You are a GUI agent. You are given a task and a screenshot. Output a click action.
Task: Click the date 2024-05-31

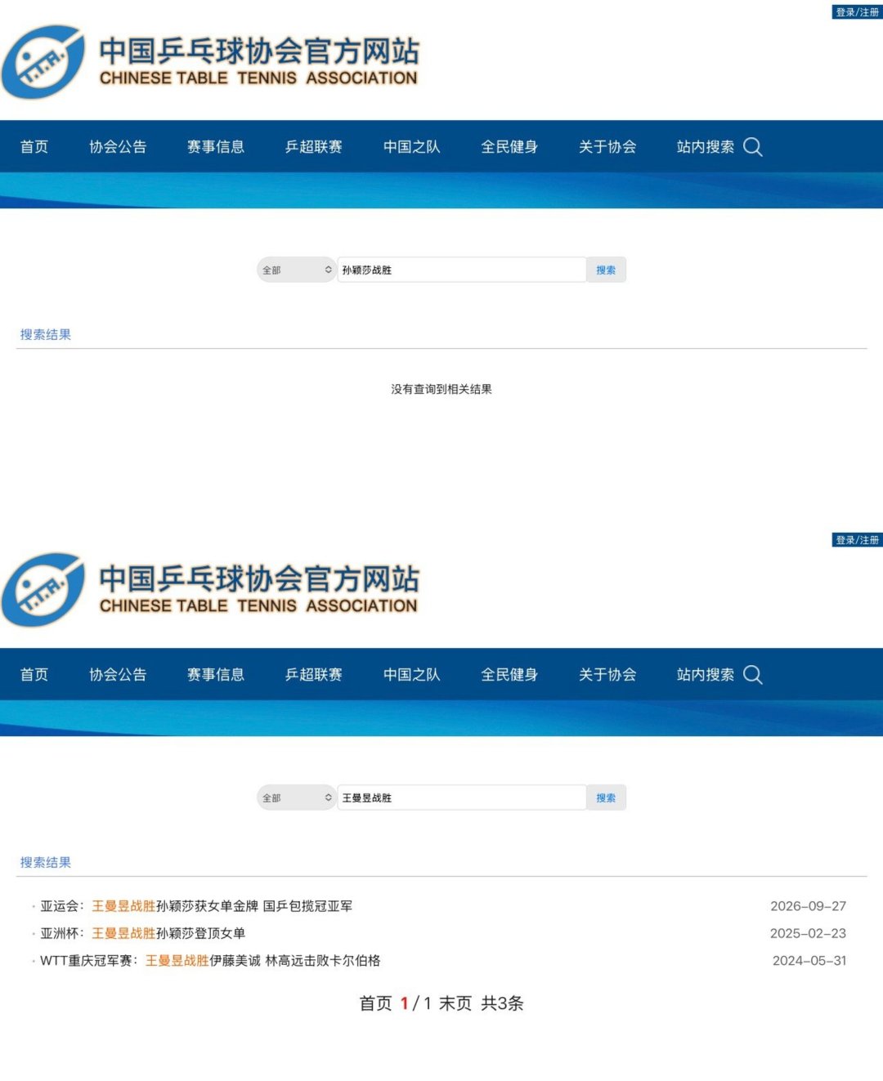[x=809, y=961]
